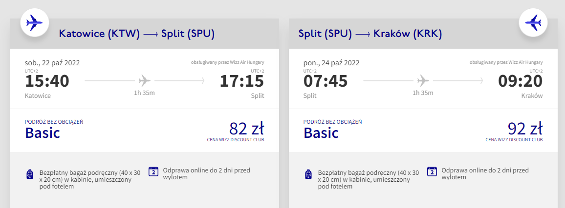
Task: Click the backpack baggage icon in the Split flight
Action: click(309, 175)
